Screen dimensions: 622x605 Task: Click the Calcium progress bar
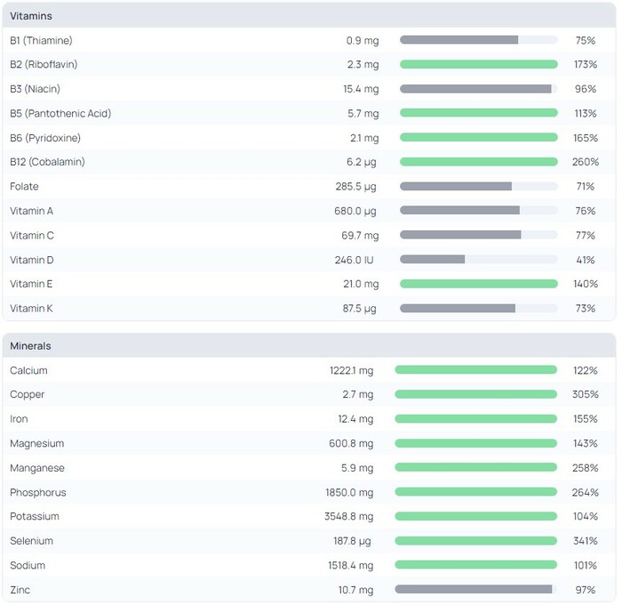[475, 370]
